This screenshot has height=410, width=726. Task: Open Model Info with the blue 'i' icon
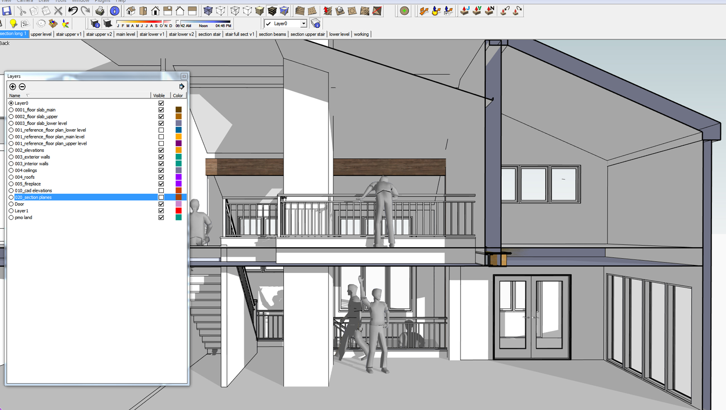tap(115, 10)
